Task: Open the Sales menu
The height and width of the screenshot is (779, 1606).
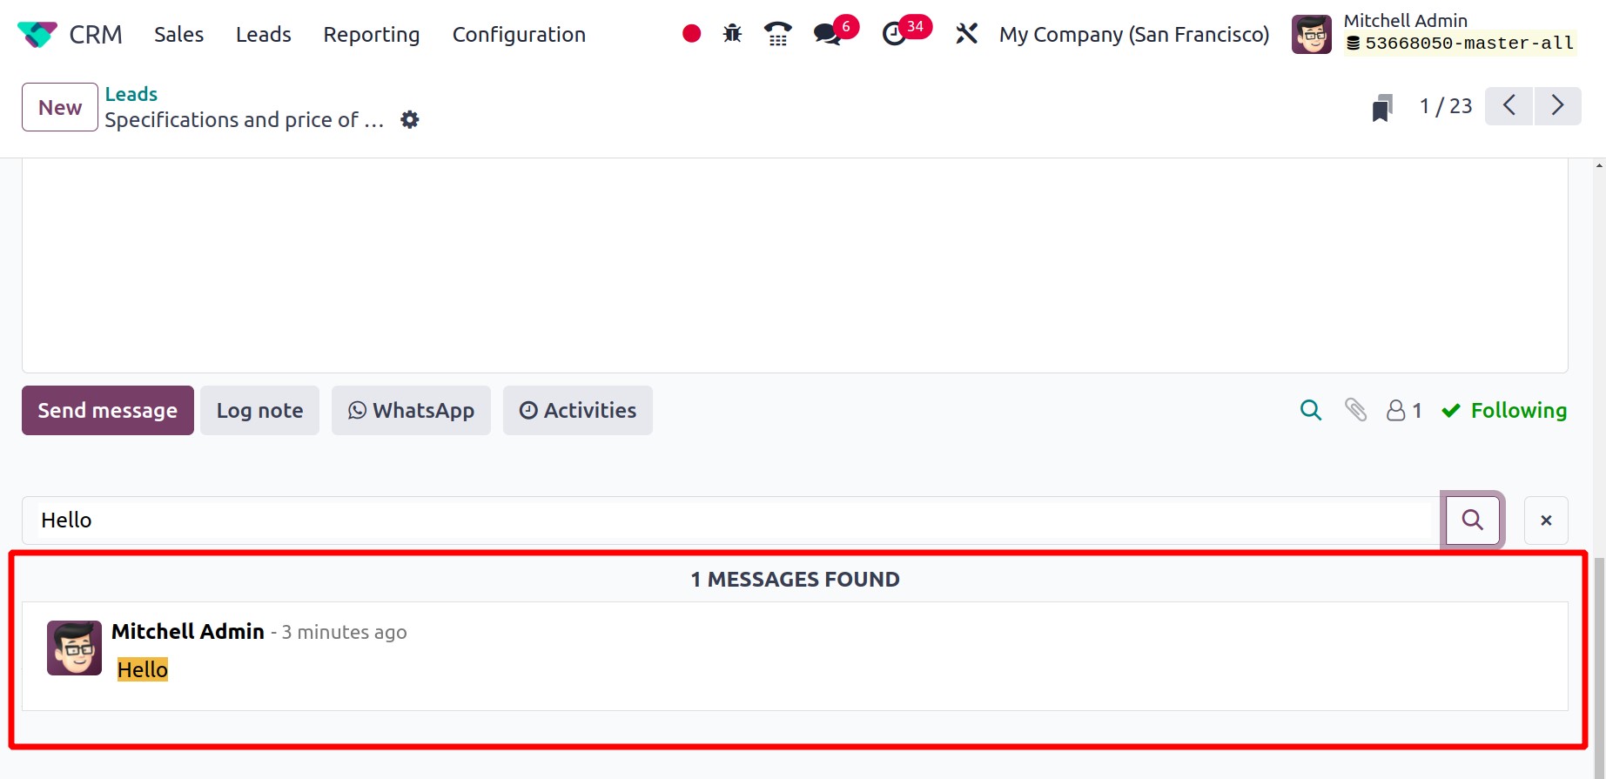Action: 179,35
